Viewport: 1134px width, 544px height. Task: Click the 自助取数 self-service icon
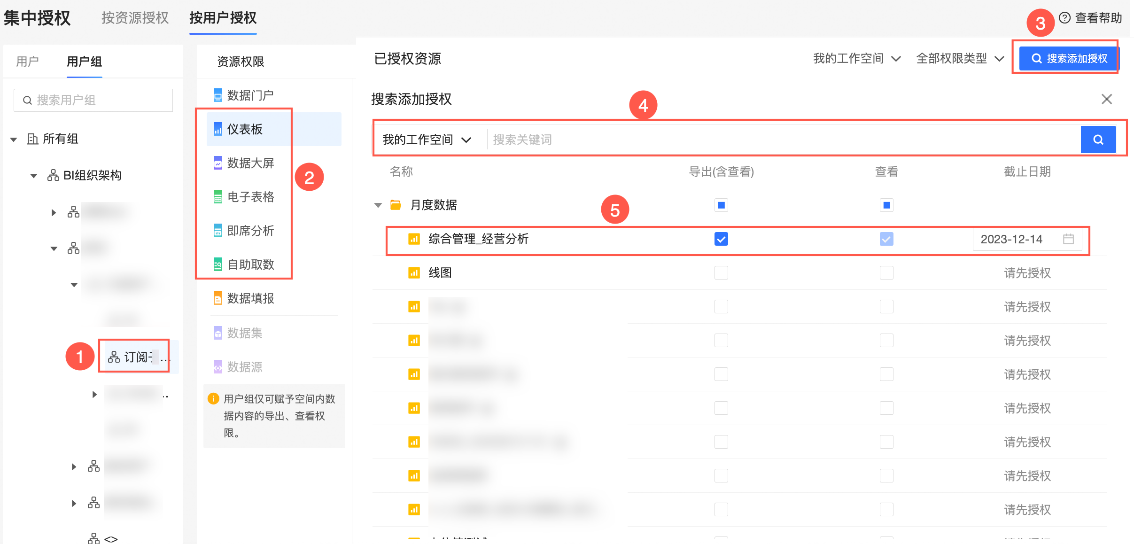pos(217,264)
